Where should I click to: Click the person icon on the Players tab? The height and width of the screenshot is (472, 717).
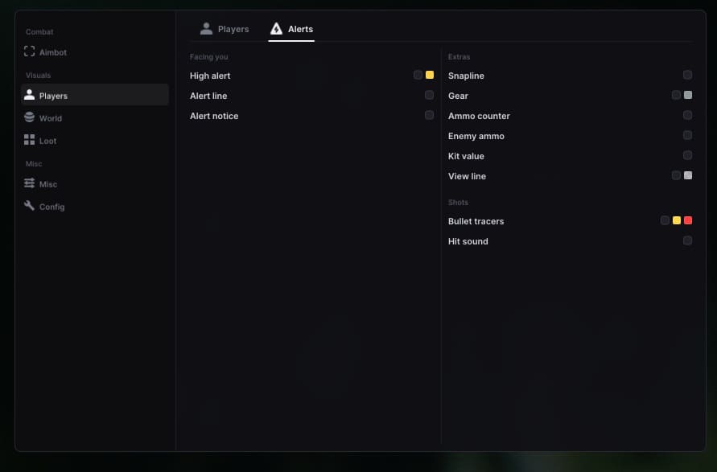pyautogui.click(x=206, y=29)
